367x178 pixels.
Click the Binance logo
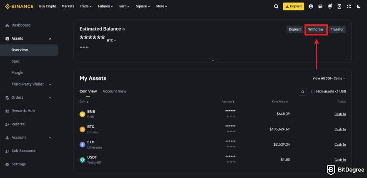(19, 6)
